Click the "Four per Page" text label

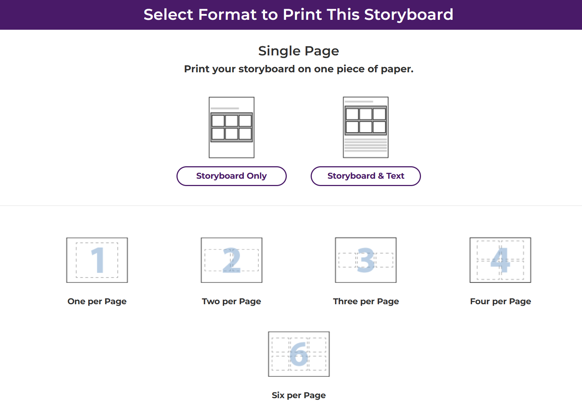pyautogui.click(x=500, y=301)
